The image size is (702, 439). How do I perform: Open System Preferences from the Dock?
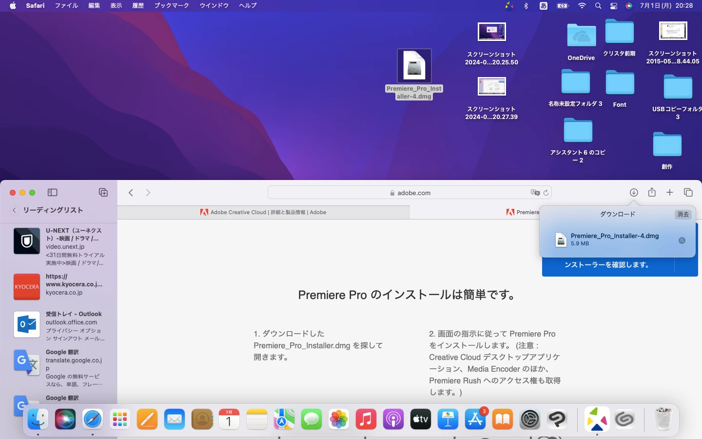[x=530, y=419]
